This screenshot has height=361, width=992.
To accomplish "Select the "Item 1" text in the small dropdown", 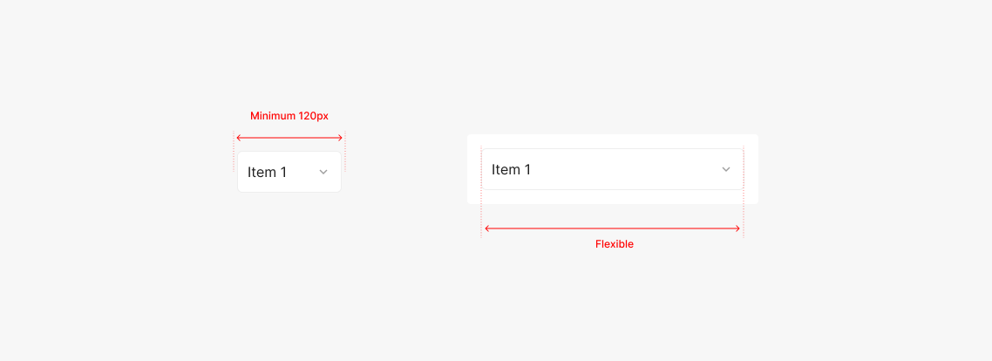I will pyautogui.click(x=267, y=173).
